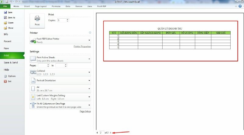
Task: Go to next preview page arrow
Action: tap(110, 133)
